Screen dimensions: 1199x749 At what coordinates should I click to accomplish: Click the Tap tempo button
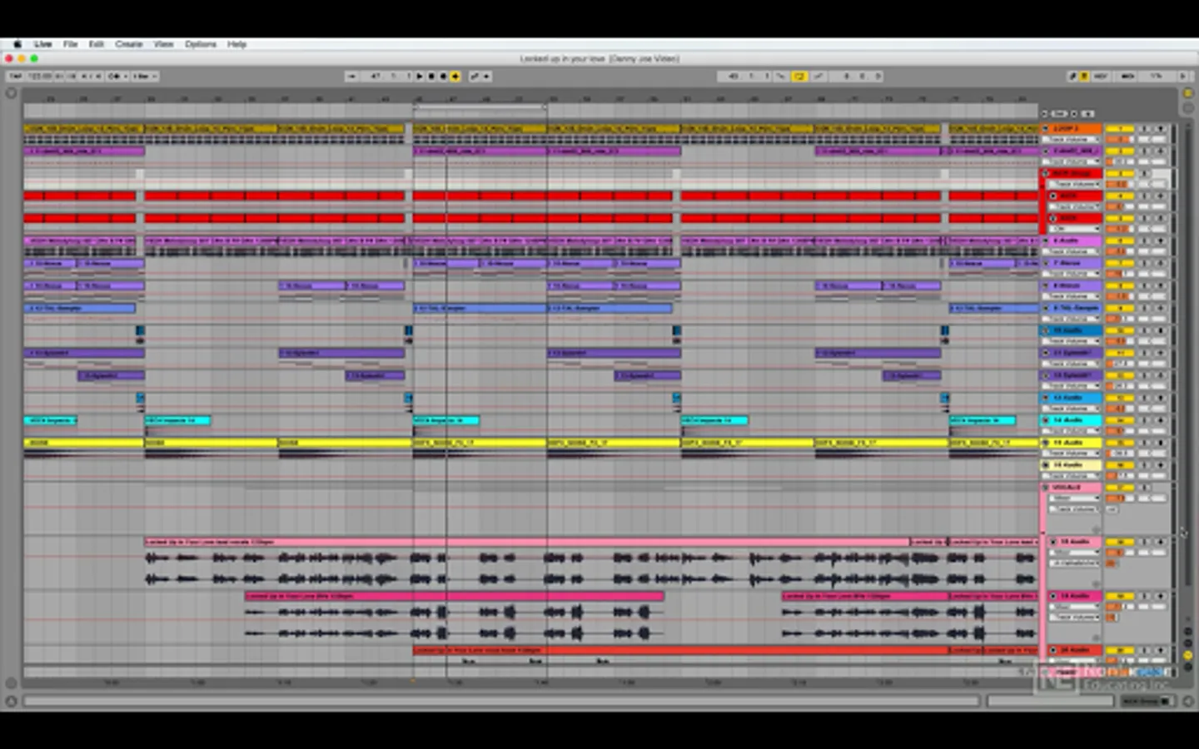point(16,76)
